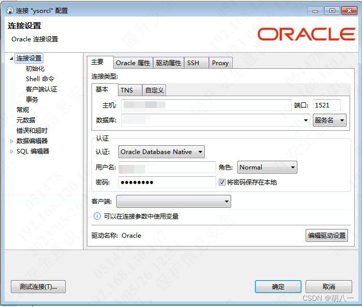Close the connection configuration window

(349, 11)
